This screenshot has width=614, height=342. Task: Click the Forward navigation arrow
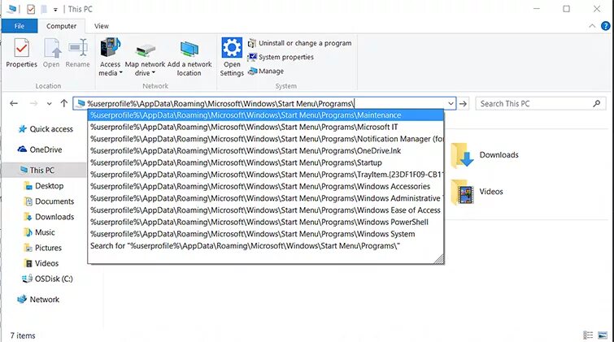click(x=33, y=103)
